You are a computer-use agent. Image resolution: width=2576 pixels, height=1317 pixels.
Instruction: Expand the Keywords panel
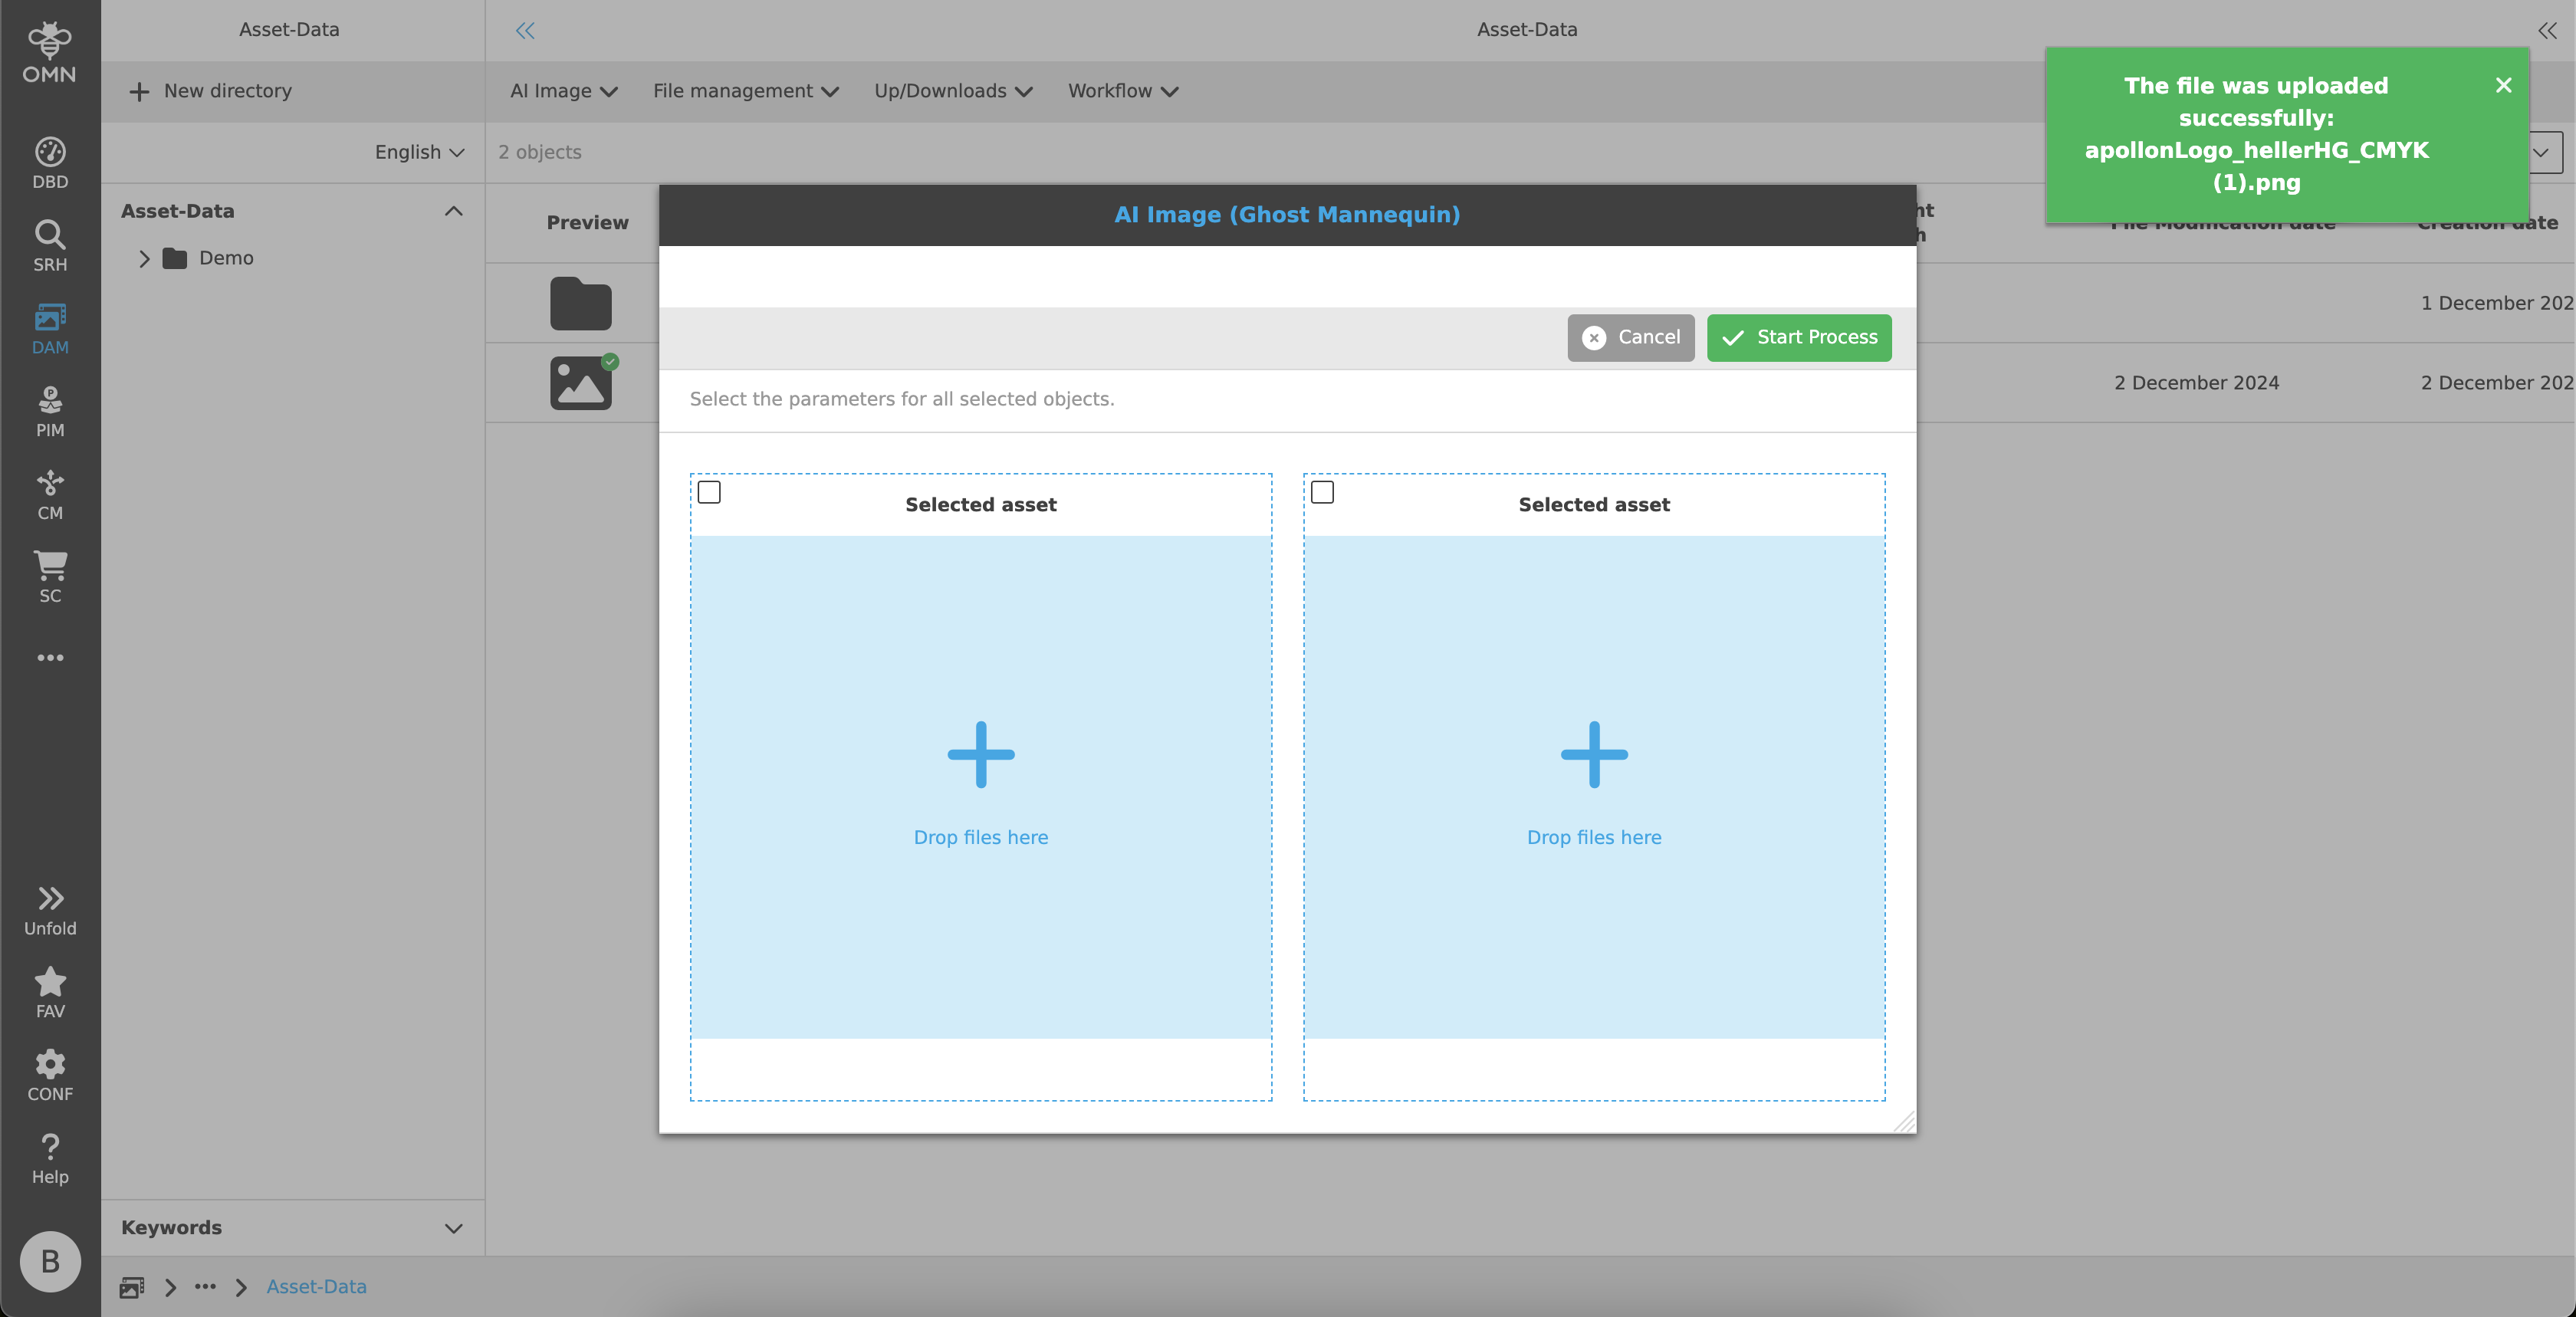tap(453, 1228)
